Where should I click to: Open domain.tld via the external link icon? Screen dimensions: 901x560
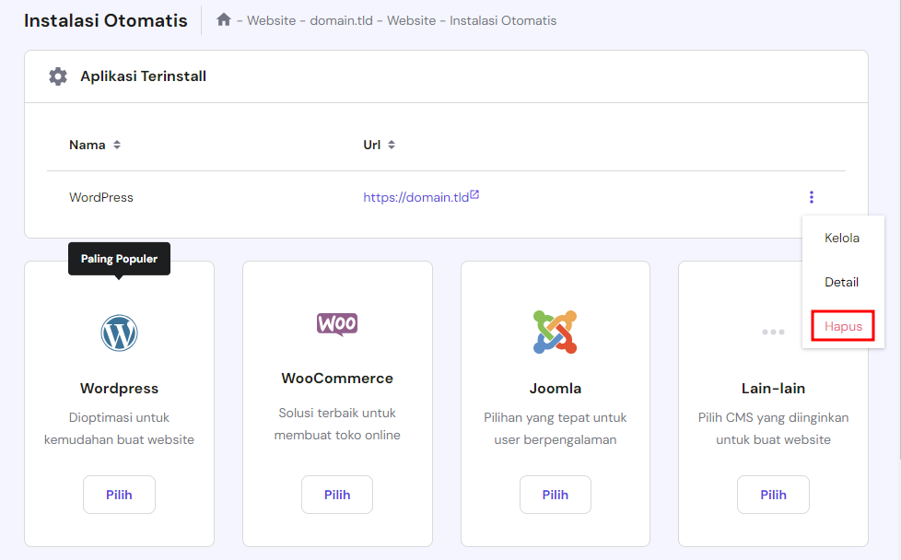pos(474,192)
